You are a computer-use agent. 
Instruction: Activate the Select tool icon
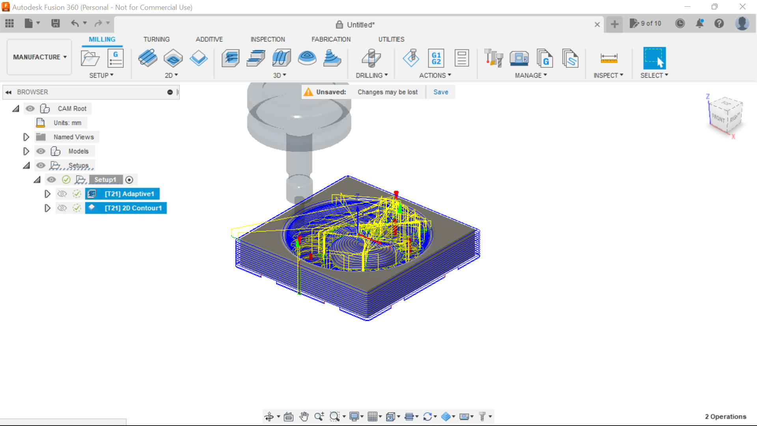[654, 58]
